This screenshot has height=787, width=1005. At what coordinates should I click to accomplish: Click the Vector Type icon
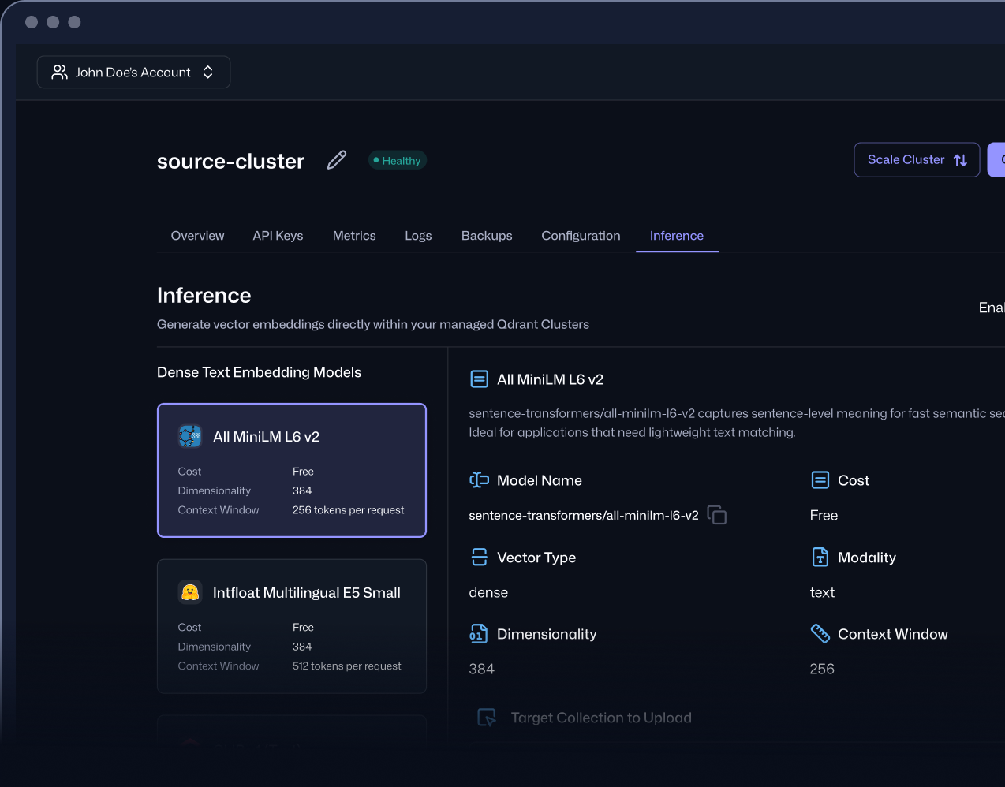(x=479, y=558)
